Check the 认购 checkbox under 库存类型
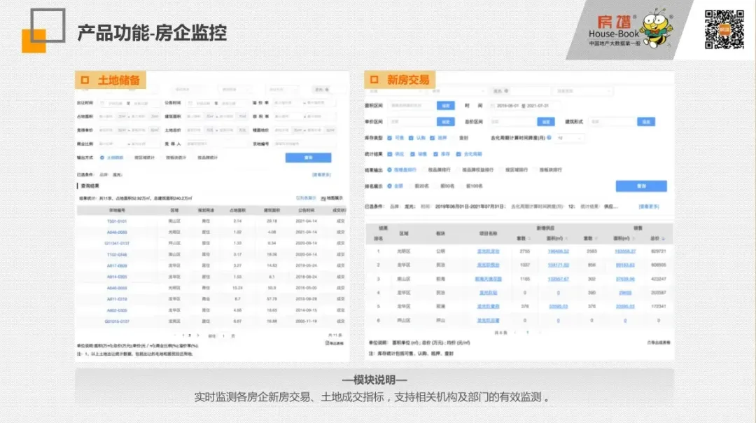The image size is (756, 423). (x=410, y=138)
